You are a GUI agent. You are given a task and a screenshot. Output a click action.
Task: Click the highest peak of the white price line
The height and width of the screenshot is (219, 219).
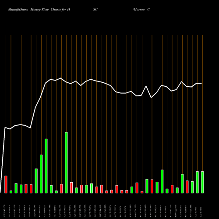click(x=61, y=78)
